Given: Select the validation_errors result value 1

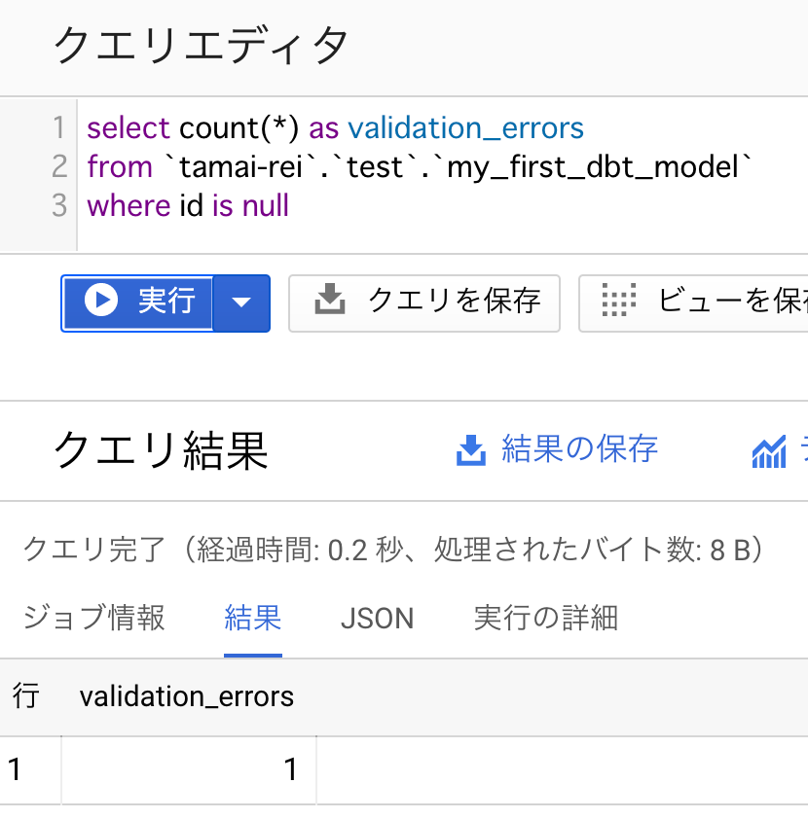Looking at the screenshot, I should click(289, 768).
